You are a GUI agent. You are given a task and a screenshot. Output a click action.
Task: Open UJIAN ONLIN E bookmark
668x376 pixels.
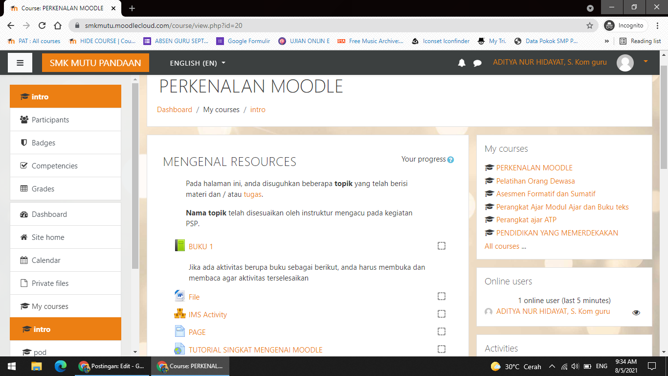click(304, 41)
